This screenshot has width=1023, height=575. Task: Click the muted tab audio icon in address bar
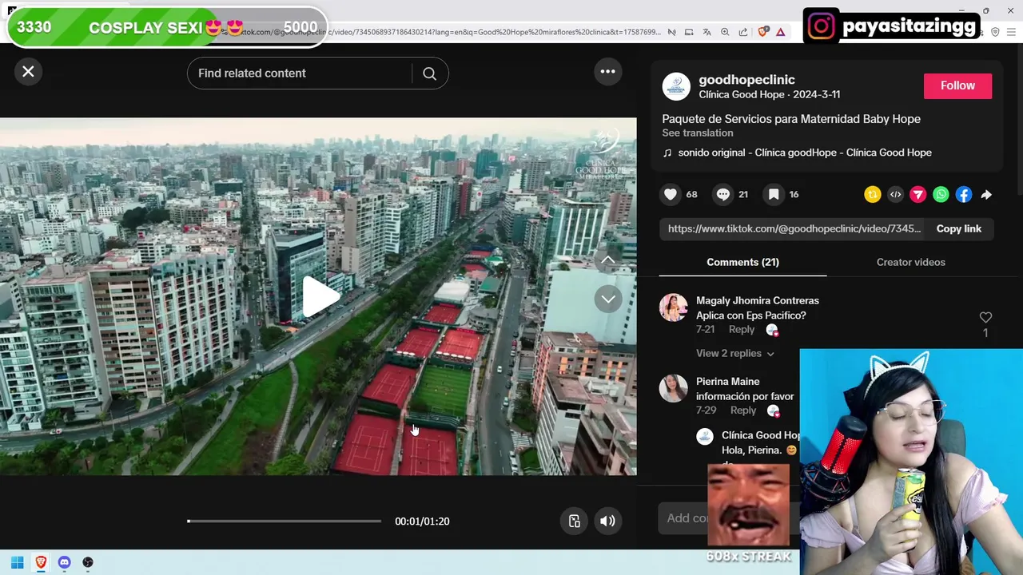671,32
